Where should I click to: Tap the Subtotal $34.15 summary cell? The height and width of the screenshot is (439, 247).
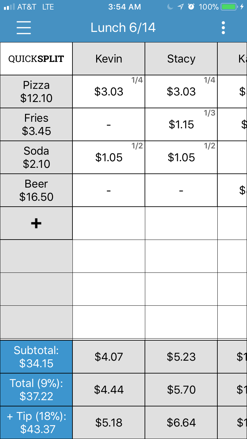[x=36, y=357]
